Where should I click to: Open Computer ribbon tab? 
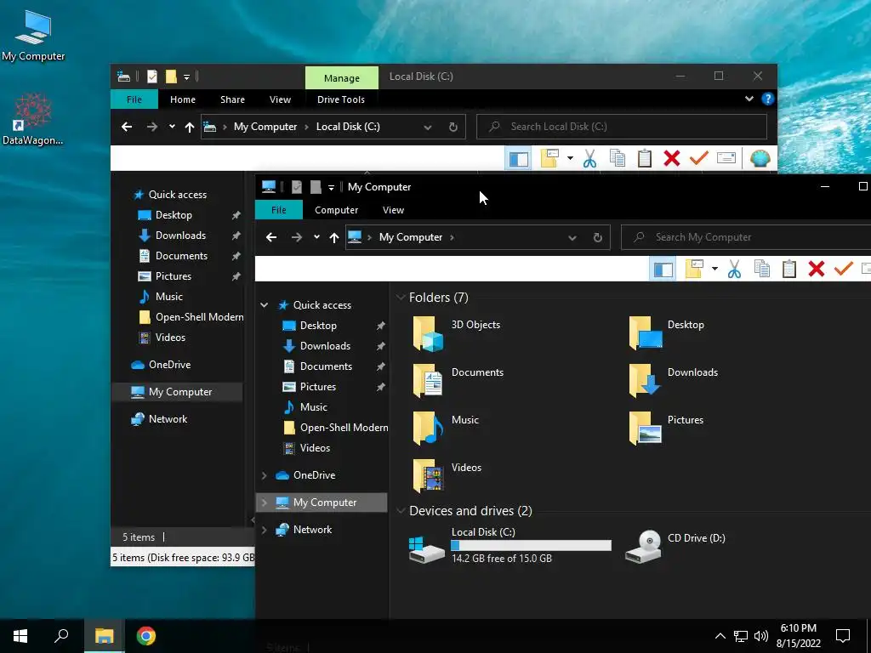[336, 210]
